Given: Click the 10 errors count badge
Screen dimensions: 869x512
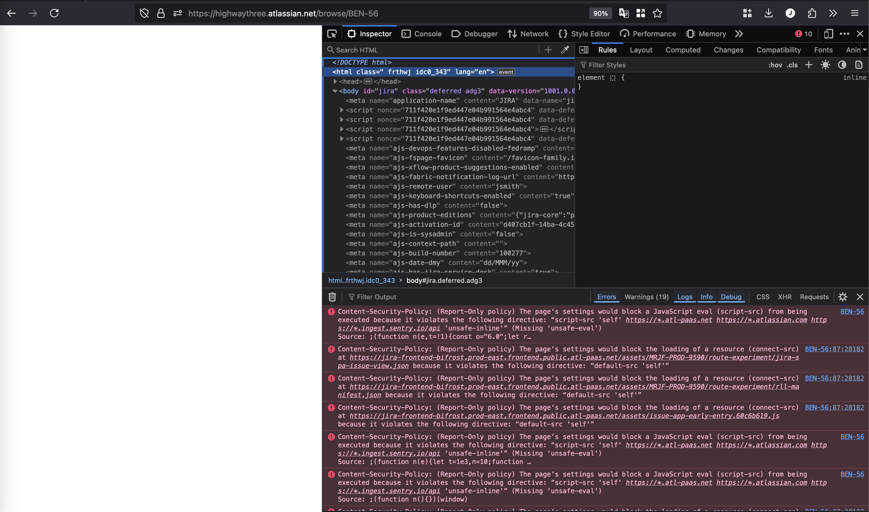Looking at the screenshot, I should tap(804, 34).
